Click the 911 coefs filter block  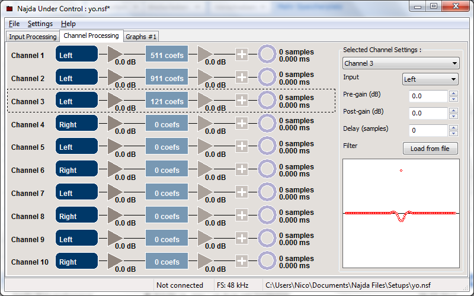(167, 78)
